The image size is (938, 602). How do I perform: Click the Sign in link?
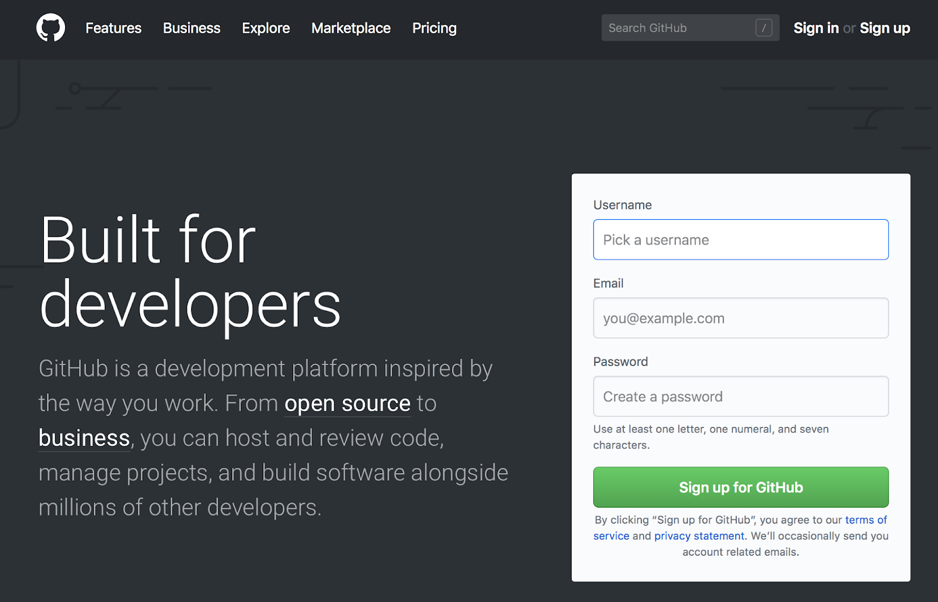click(x=816, y=28)
